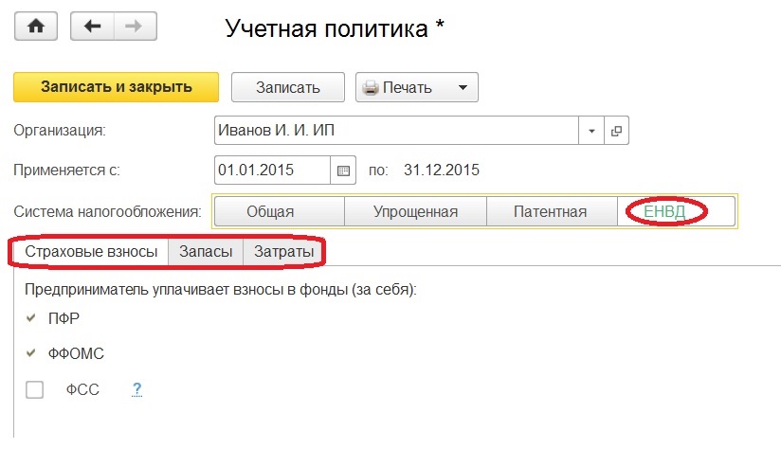Enable the ФСС checkbox
This screenshot has height=449, width=781.
click(x=34, y=389)
